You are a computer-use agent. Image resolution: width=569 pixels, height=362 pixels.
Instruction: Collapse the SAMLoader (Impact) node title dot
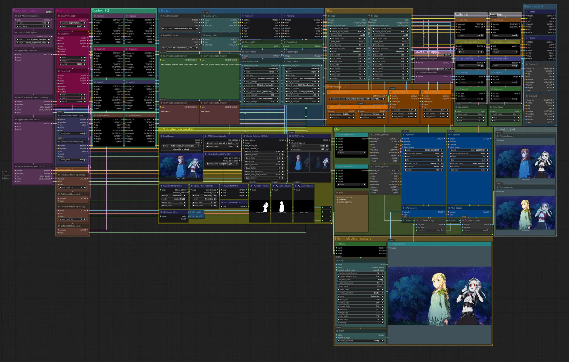[x=205, y=136]
